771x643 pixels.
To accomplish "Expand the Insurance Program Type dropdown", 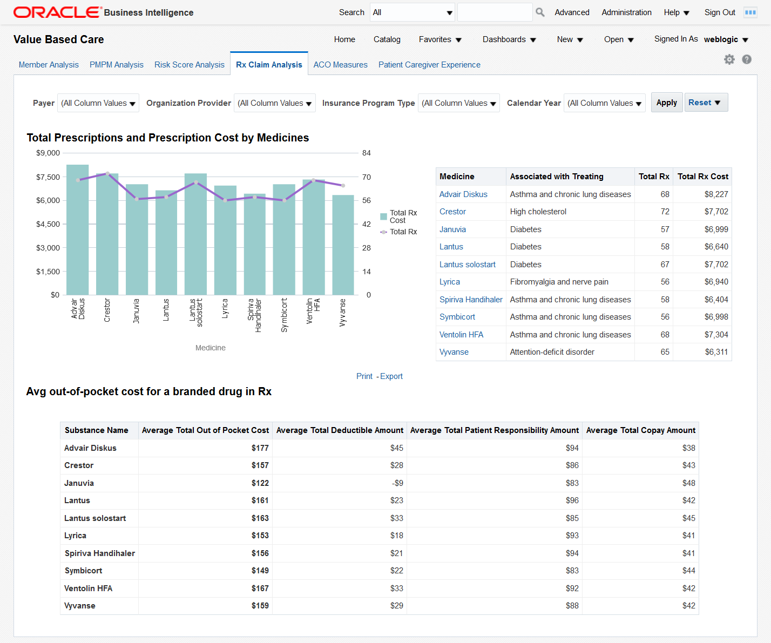I will pyautogui.click(x=459, y=103).
